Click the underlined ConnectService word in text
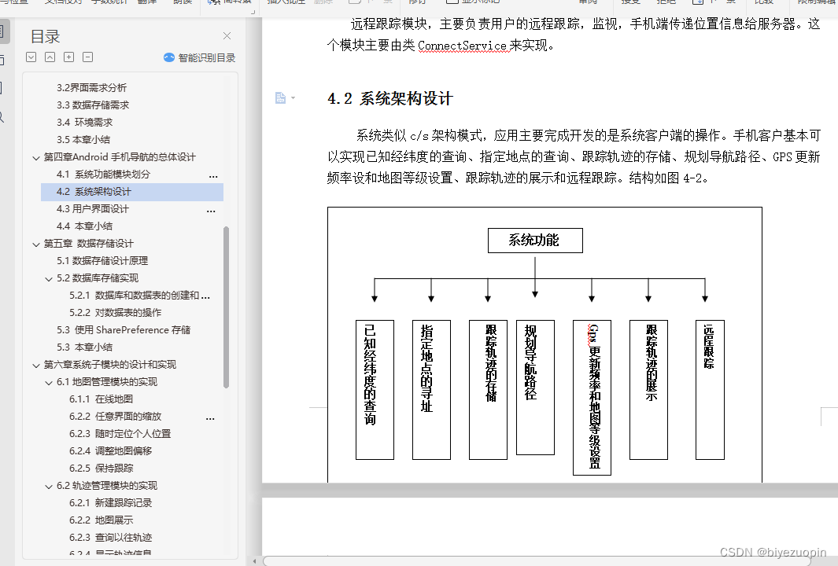838x566 pixels. 462,46
